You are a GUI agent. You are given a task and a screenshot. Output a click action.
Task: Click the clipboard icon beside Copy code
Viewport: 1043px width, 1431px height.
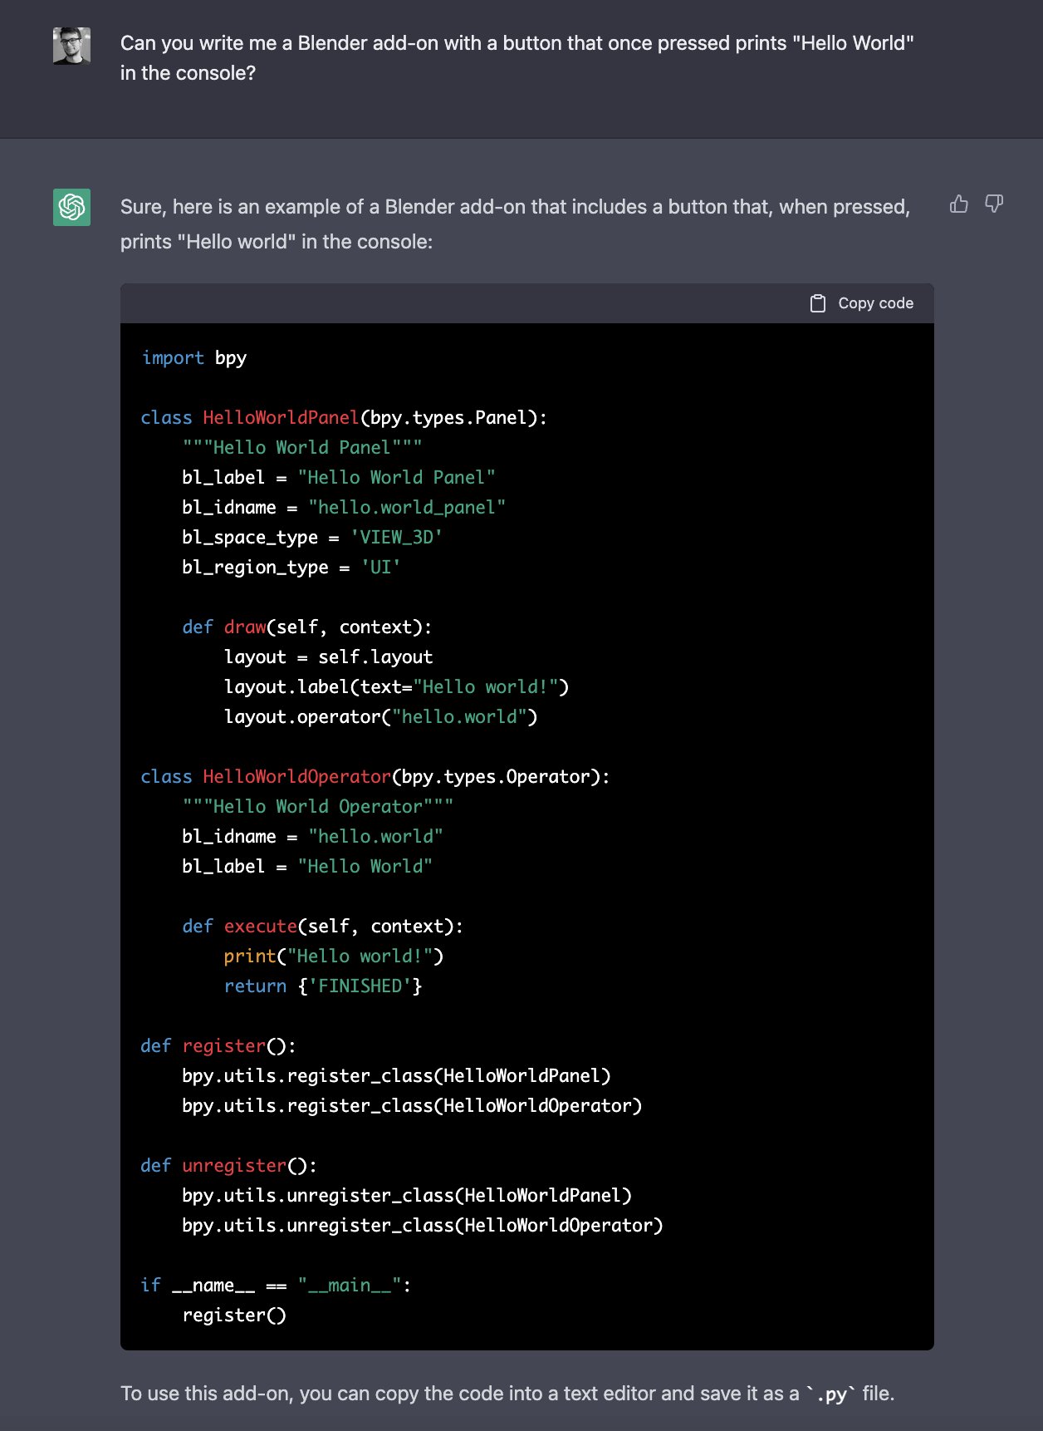818,303
